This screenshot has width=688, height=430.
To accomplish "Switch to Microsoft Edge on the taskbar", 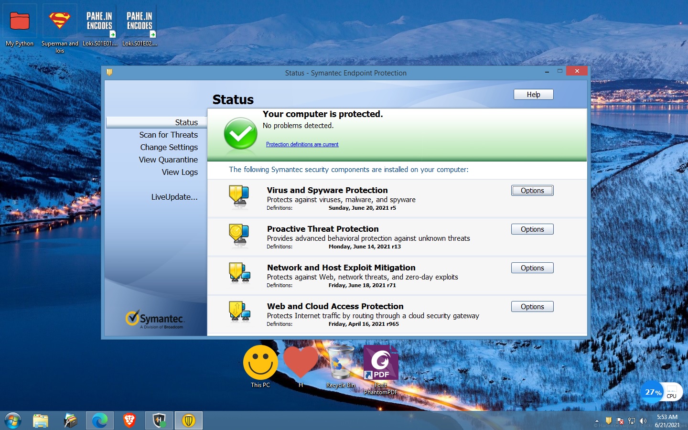I will click(100, 421).
